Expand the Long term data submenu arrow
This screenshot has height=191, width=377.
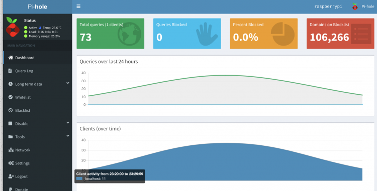[68, 83]
